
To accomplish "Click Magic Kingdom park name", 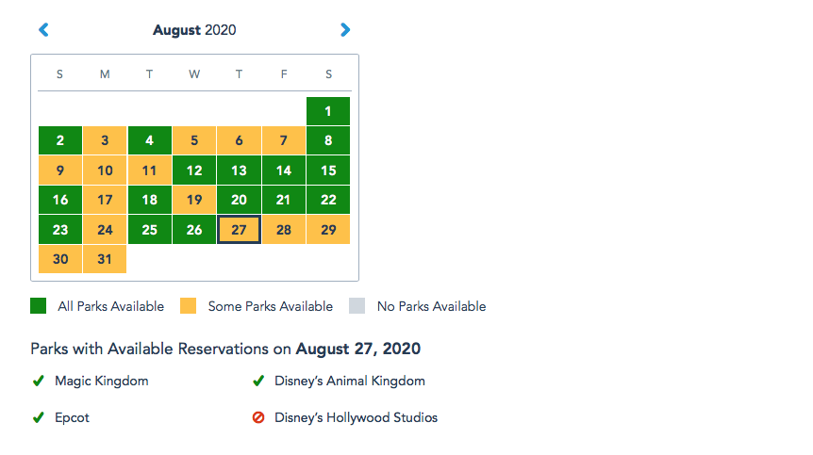I will click(x=102, y=381).
